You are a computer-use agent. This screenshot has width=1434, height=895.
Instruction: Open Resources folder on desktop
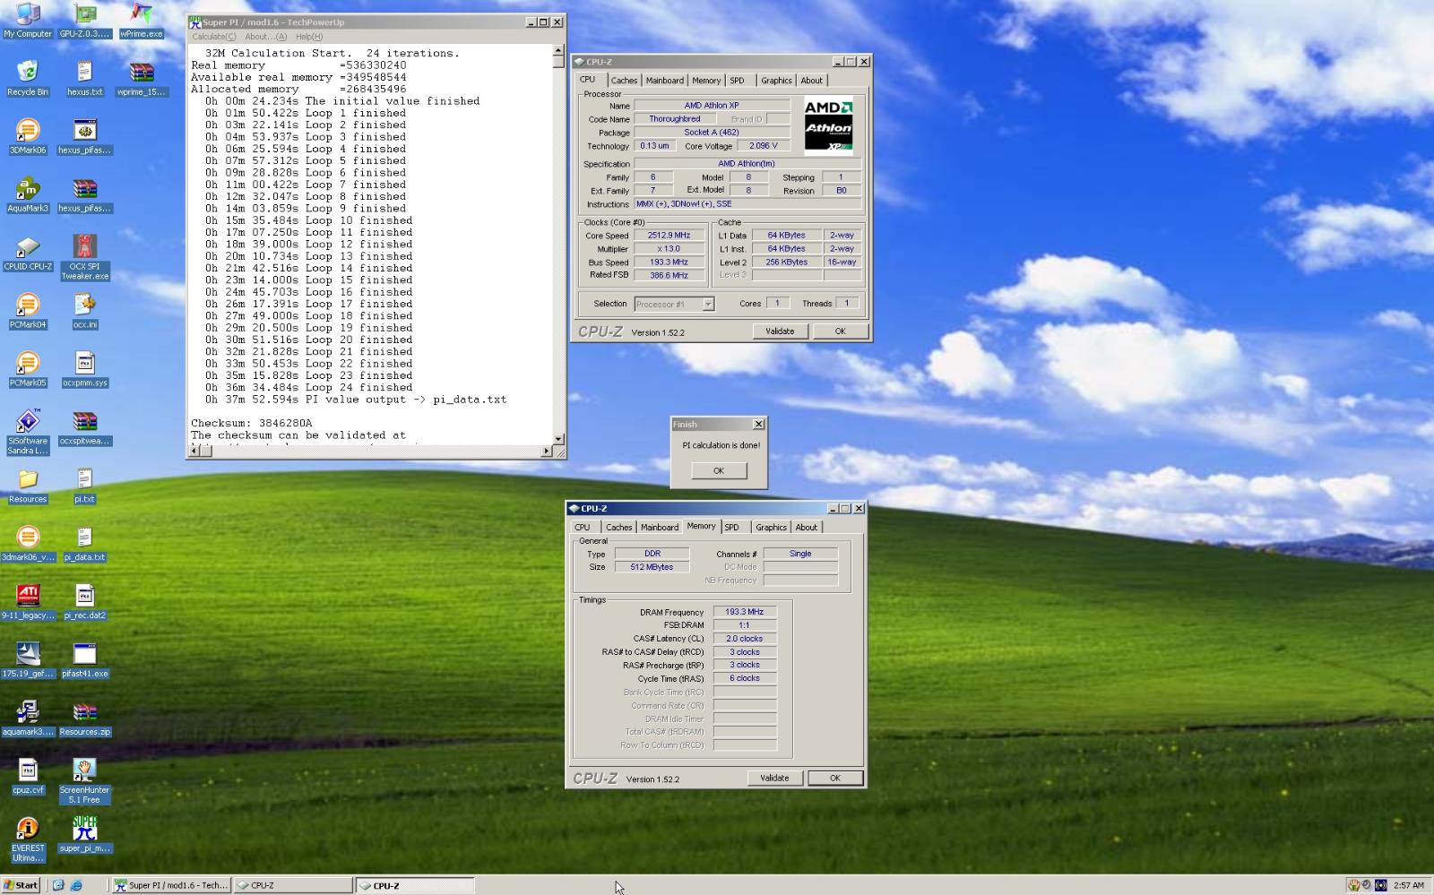coord(28,486)
